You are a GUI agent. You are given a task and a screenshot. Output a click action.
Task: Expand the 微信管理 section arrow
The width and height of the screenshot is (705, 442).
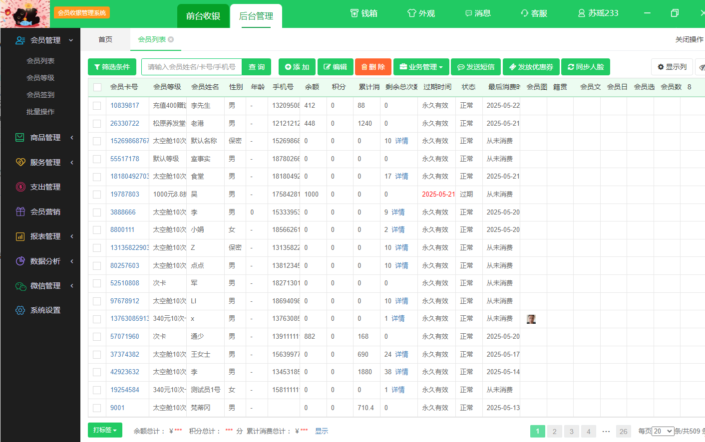pos(71,286)
